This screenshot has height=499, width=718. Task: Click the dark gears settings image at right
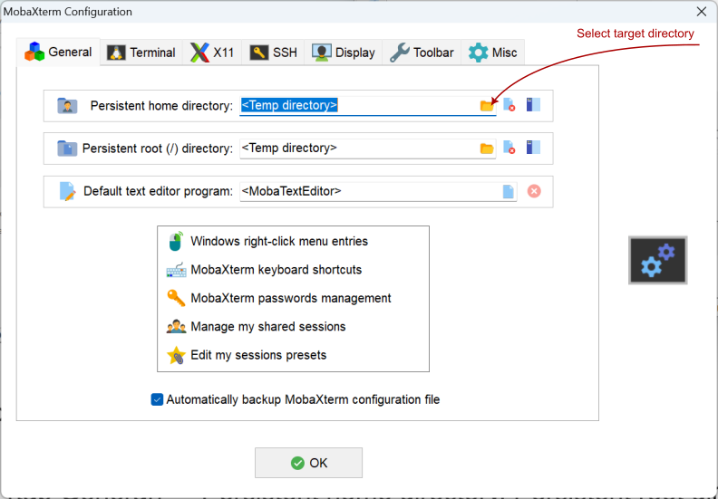click(x=658, y=260)
